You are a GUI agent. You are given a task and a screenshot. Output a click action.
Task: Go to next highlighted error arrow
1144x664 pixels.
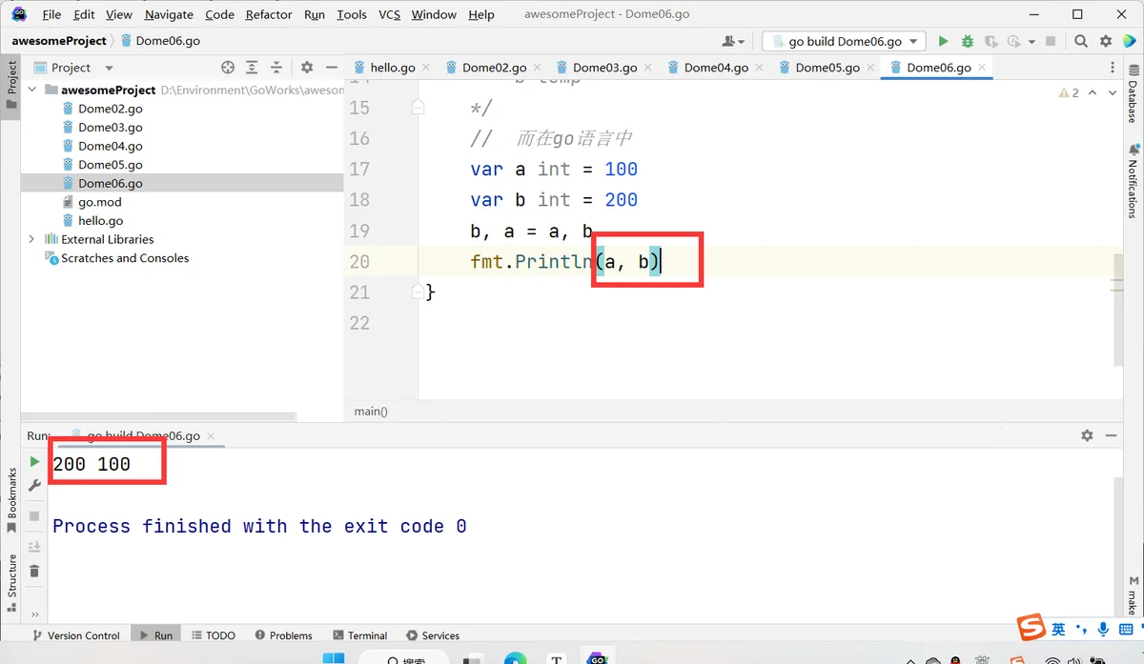point(1112,92)
